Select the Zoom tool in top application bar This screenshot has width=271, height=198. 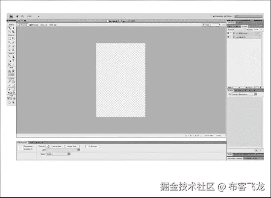coord(23,16)
